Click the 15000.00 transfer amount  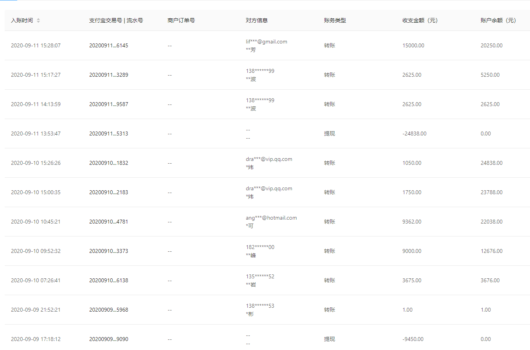413,45
